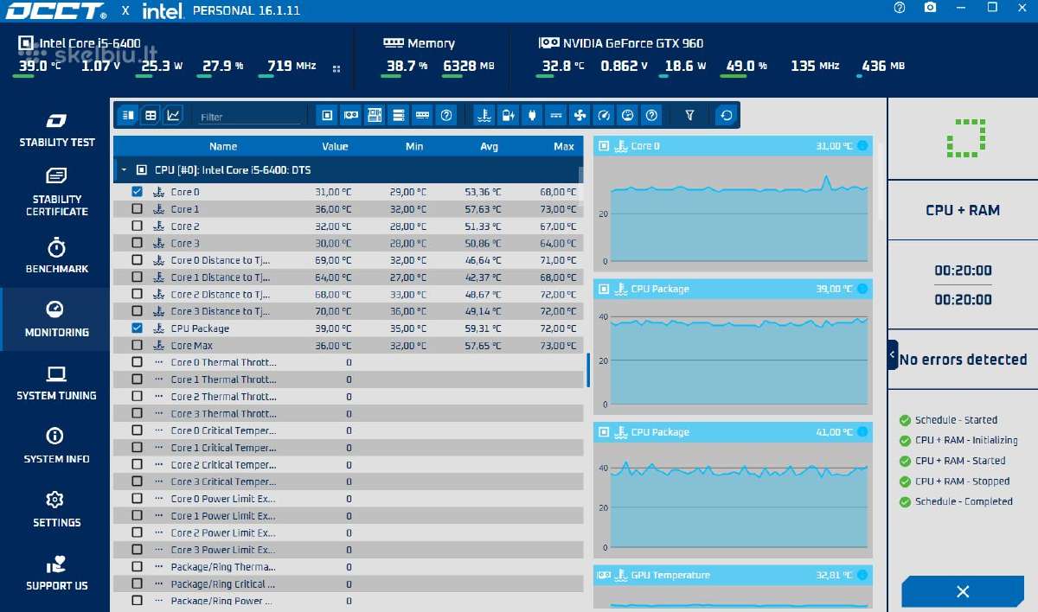Click the blue circle on Core 0 graph
This screenshot has width=1038, height=612.
point(862,146)
